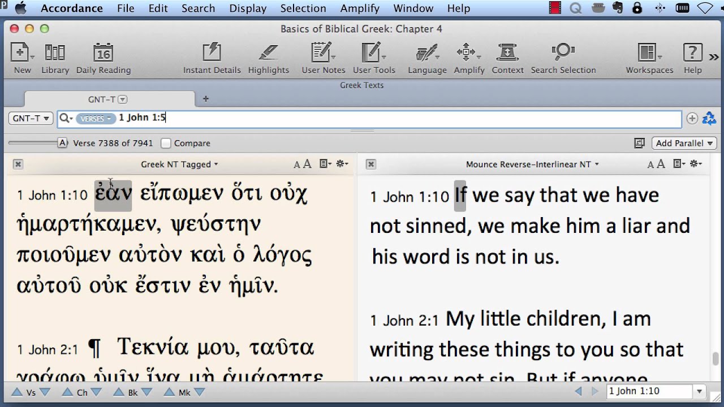Decrease text size in Greek NT Tagged pane
724x407 pixels.
coord(297,165)
